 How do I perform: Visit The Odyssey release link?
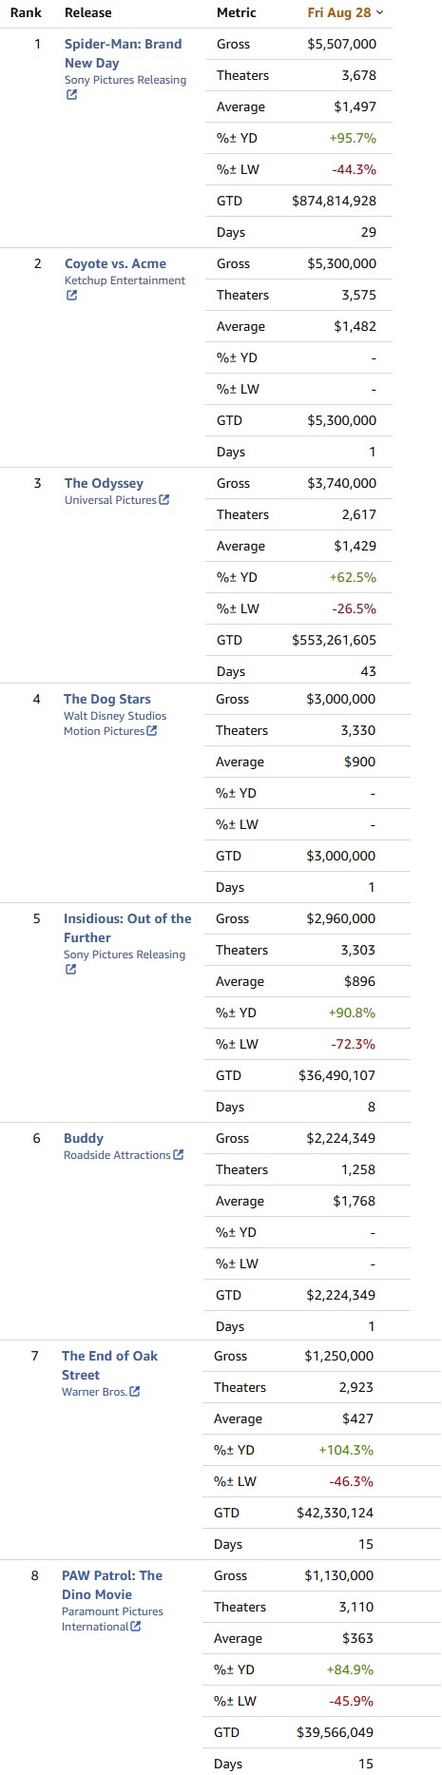click(105, 483)
